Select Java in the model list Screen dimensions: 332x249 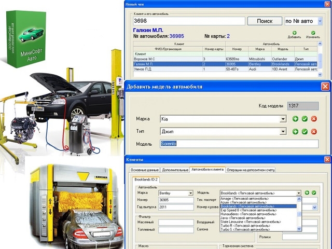coord(258,218)
